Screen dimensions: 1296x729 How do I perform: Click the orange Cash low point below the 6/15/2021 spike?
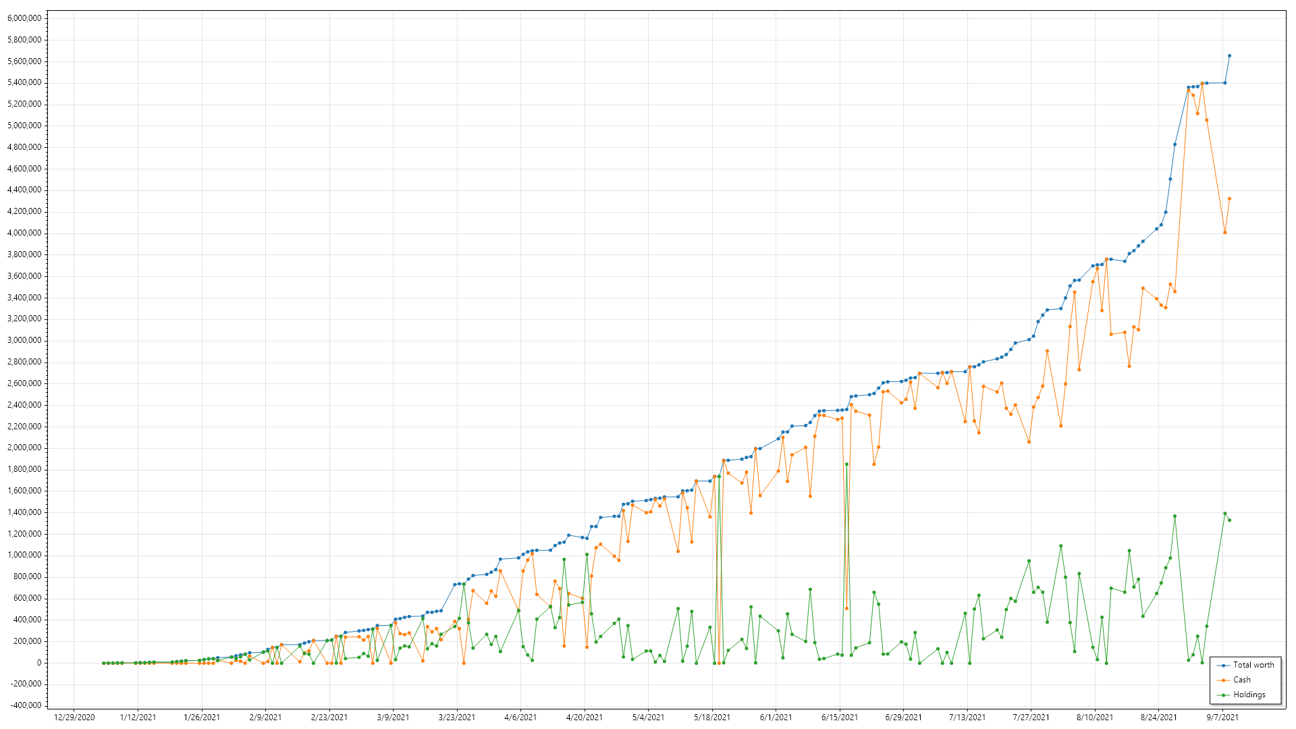(x=846, y=608)
